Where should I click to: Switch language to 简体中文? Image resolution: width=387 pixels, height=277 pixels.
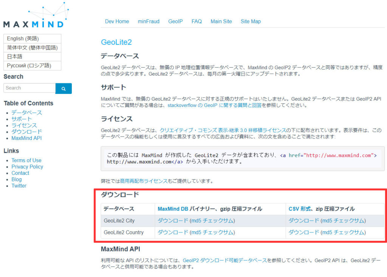click(x=33, y=48)
